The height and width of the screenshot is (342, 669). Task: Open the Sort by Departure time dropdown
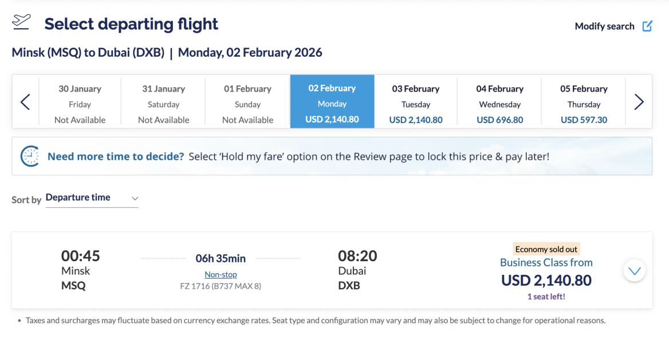pyautogui.click(x=92, y=198)
